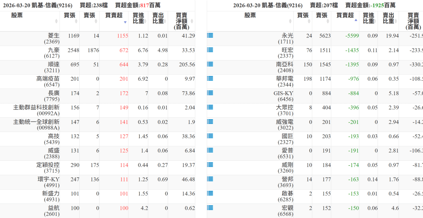The height and width of the screenshot is (218, 423).
Task: Click the list icon beside 永光 (1711)
Action: (210, 36)
